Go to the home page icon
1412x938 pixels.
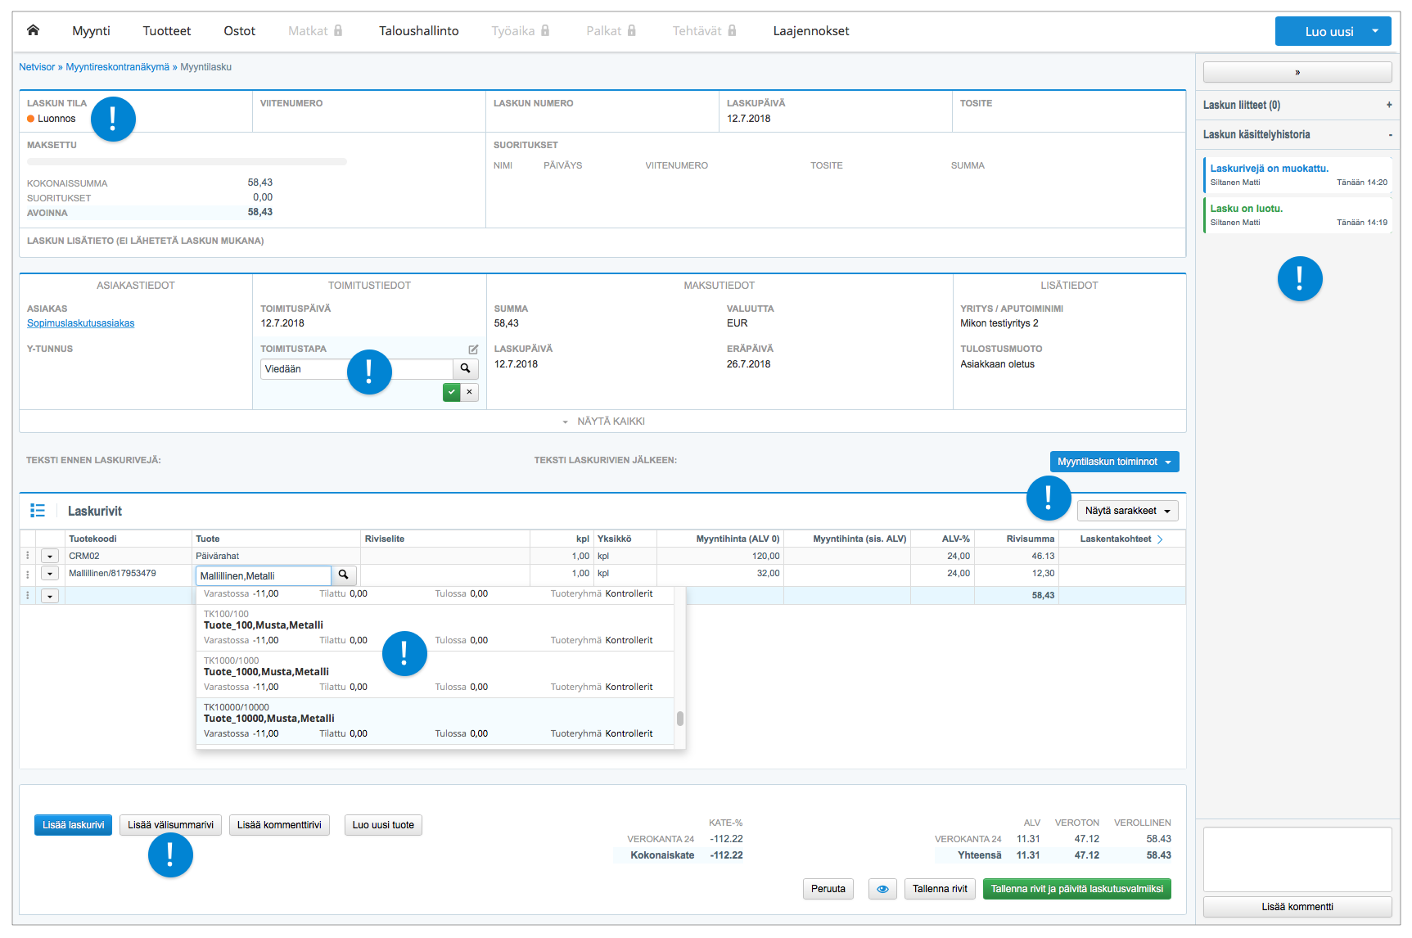tap(33, 30)
